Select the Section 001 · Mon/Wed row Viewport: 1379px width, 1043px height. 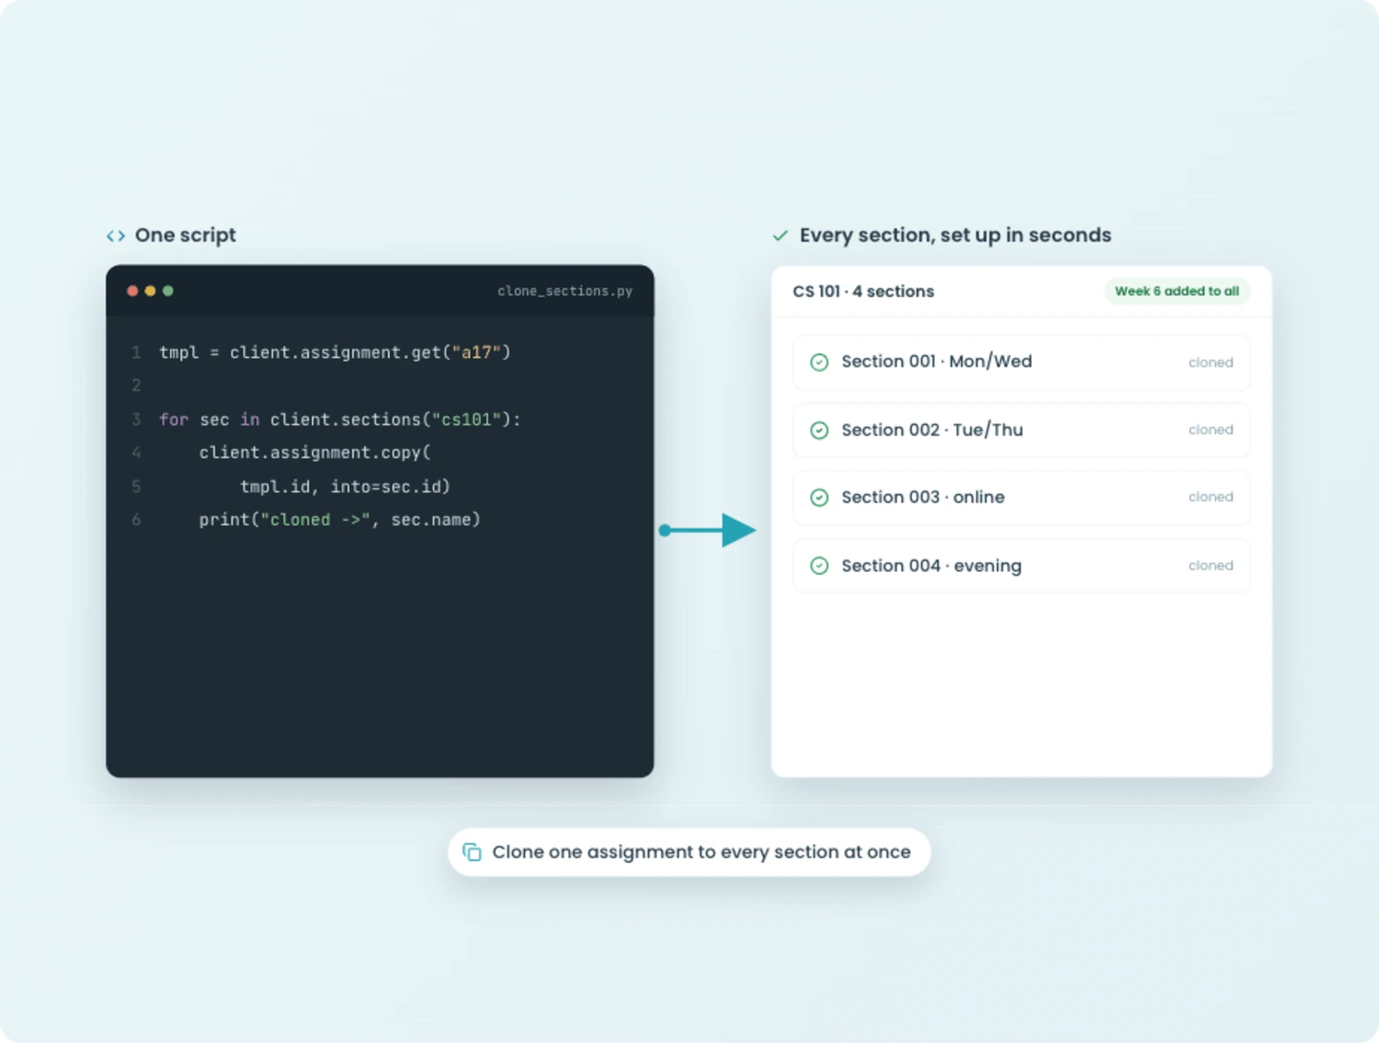pyautogui.click(x=1021, y=362)
